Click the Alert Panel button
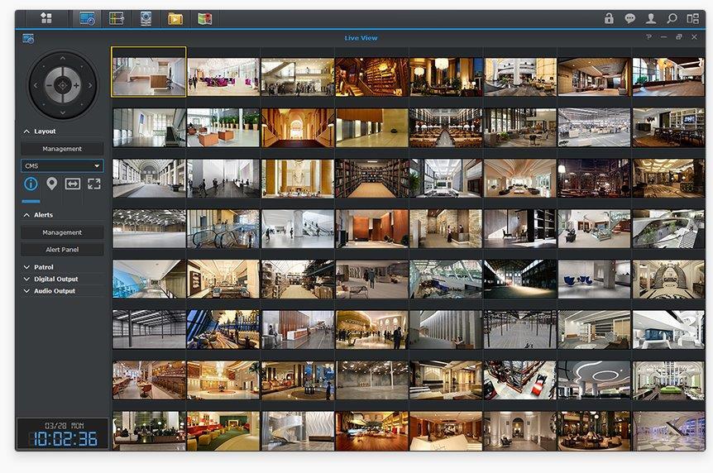 [63, 249]
